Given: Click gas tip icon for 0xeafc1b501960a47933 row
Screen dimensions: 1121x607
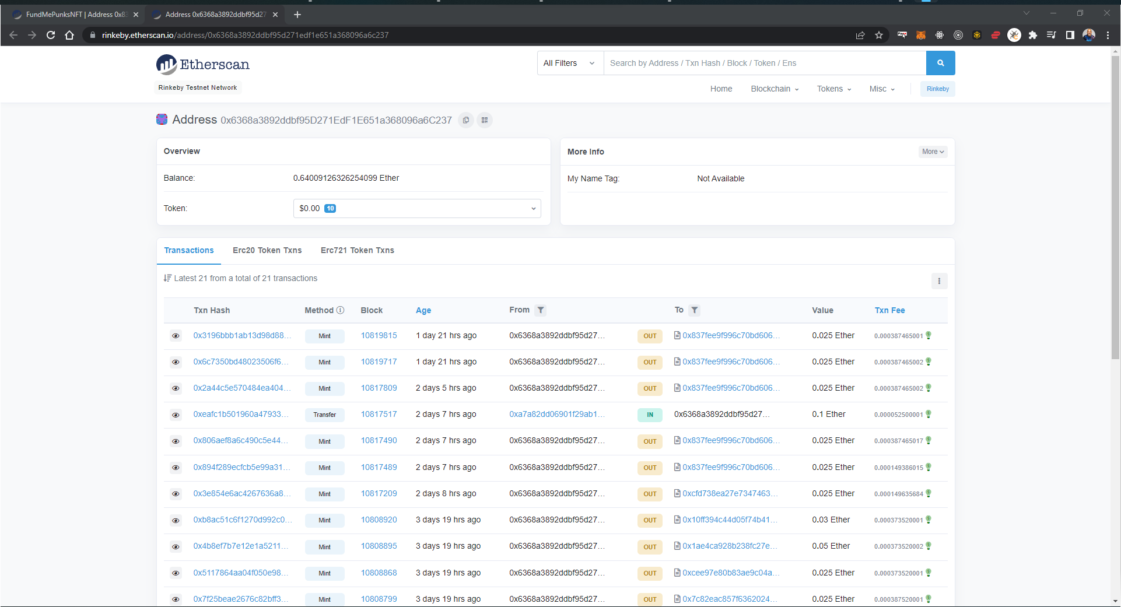Looking at the screenshot, I should click(x=929, y=414).
